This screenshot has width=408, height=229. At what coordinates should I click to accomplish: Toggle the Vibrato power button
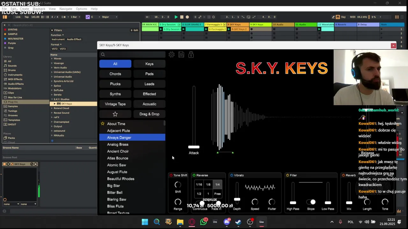coord(232,175)
